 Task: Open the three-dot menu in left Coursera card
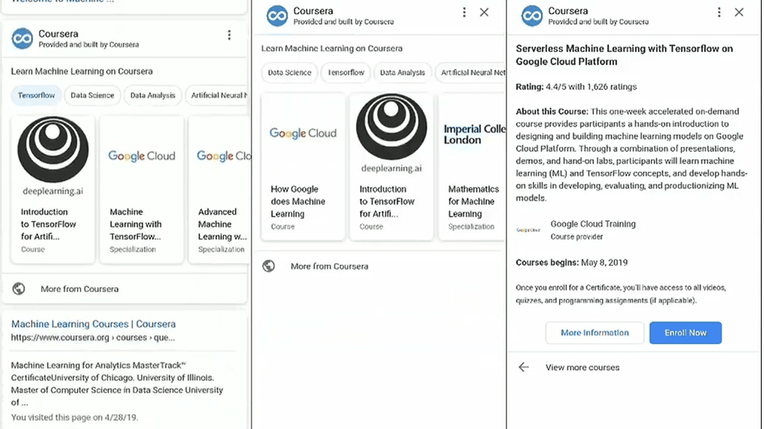pyautogui.click(x=229, y=35)
